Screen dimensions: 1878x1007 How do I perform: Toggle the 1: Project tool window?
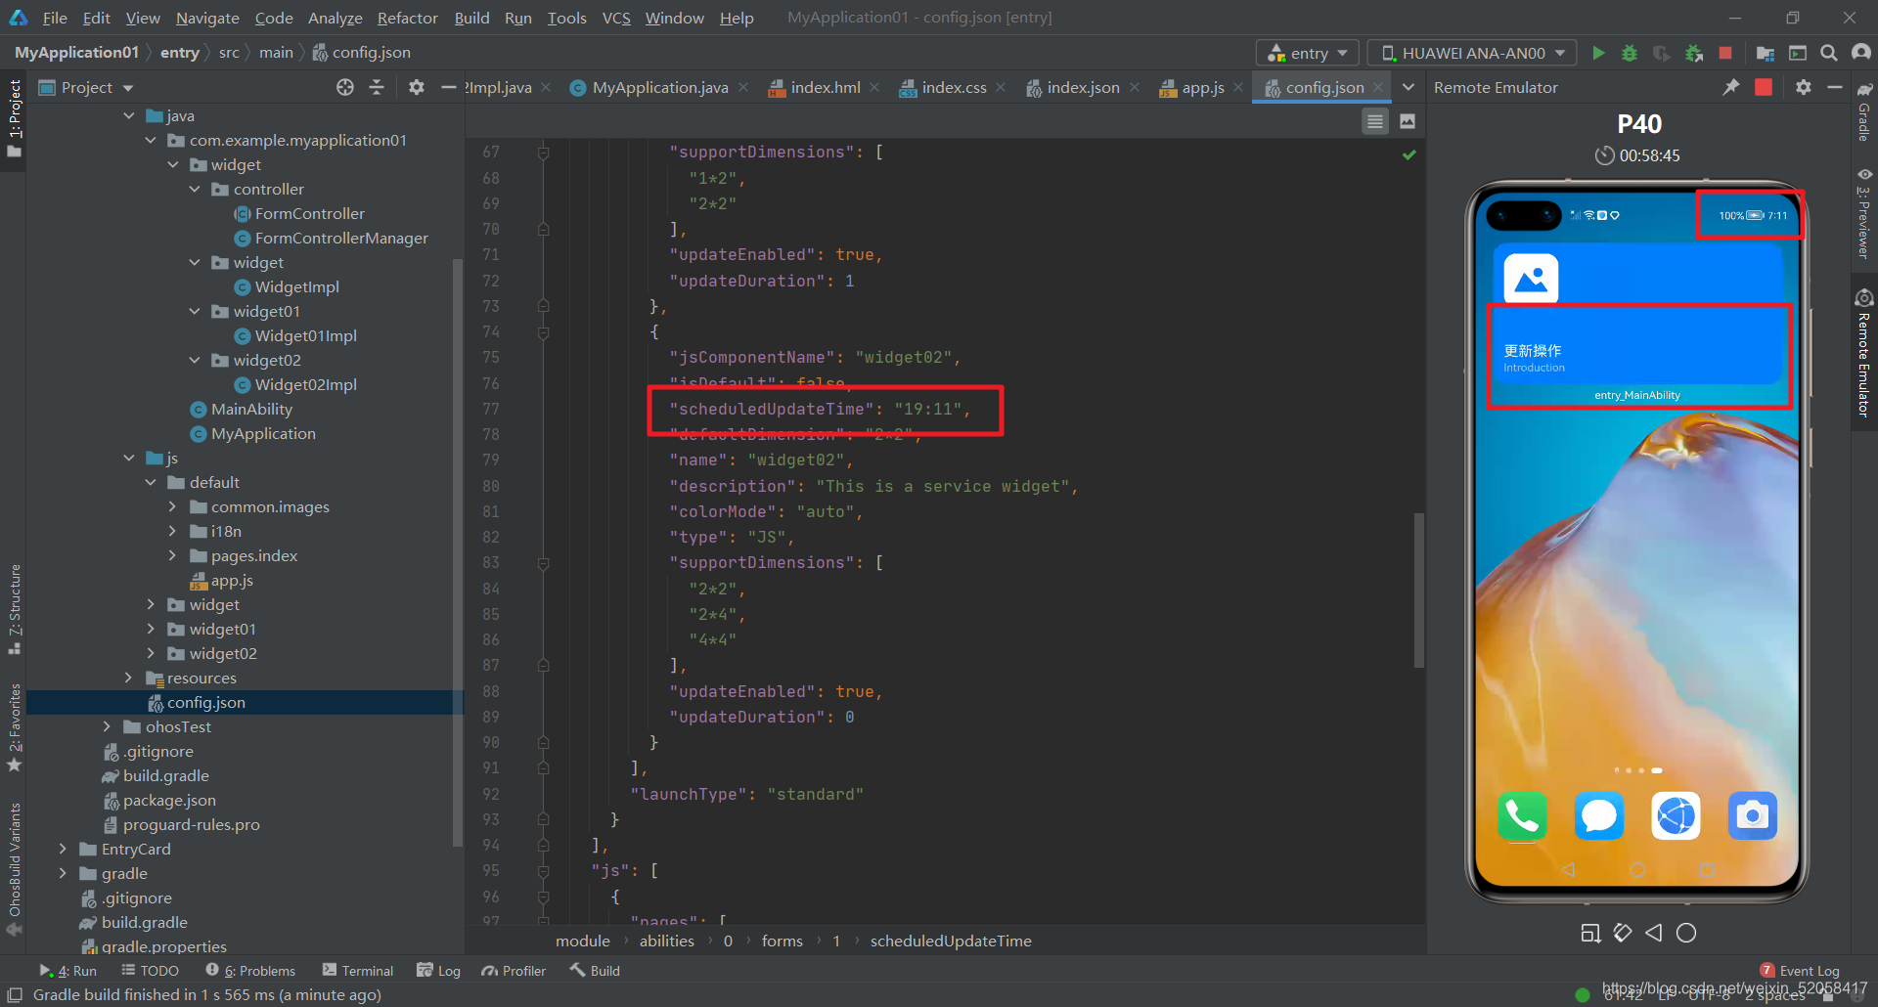(x=14, y=119)
